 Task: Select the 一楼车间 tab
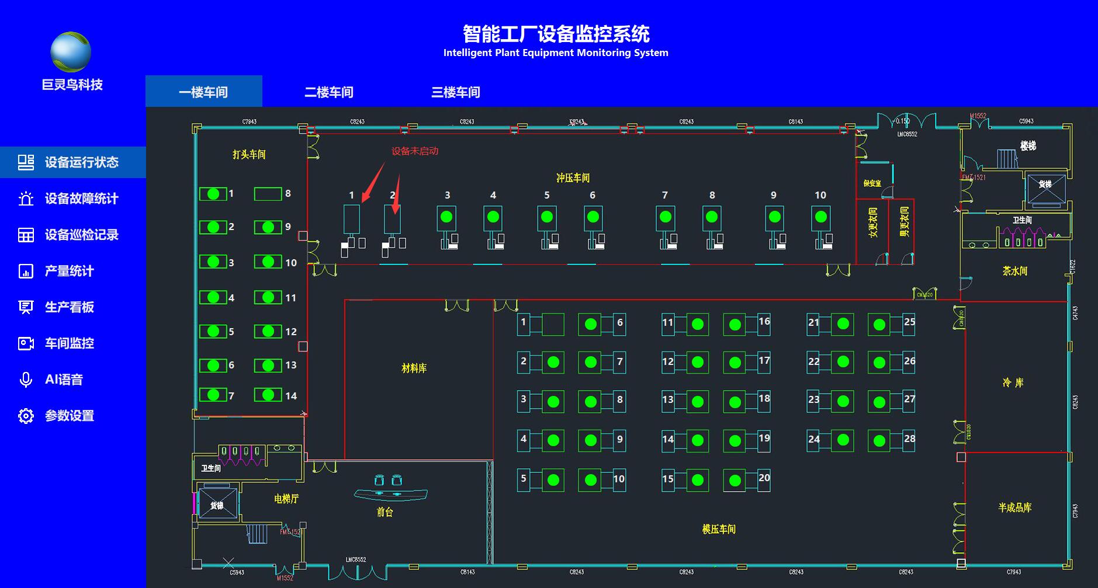(203, 92)
